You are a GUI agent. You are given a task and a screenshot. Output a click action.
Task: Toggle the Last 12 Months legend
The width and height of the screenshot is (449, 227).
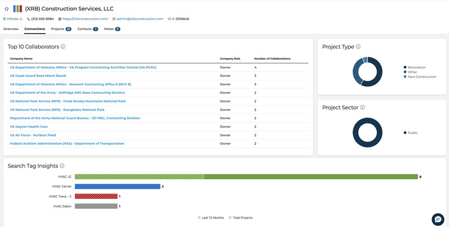pyautogui.click(x=211, y=218)
